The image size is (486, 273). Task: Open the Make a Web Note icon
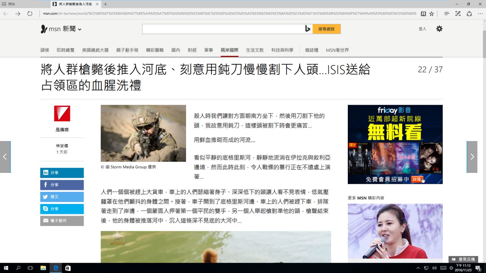click(x=458, y=14)
